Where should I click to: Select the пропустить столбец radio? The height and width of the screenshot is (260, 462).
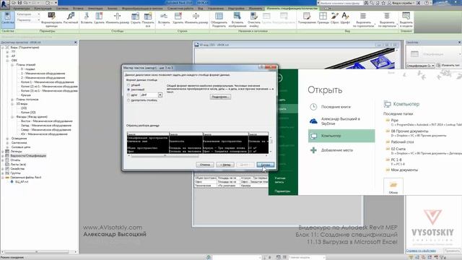click(128, 100)
